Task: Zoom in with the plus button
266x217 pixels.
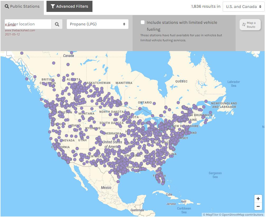Action: tap(258, 199)
